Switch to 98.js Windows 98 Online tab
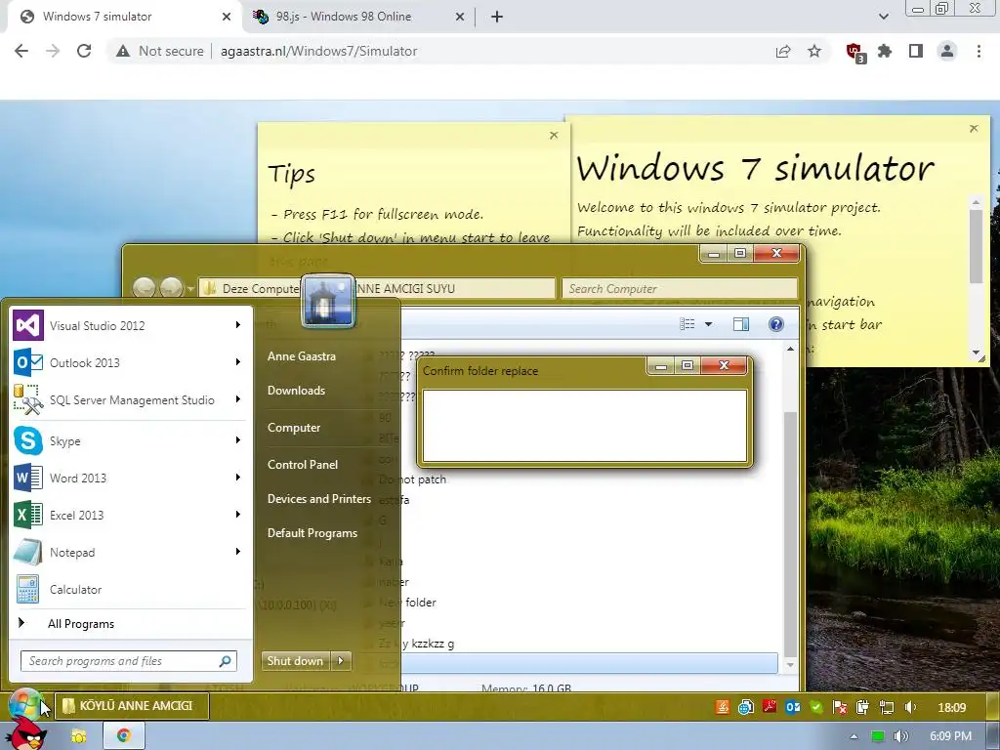The height and width of the screenshot is (750, 1000). coord(358,17)
